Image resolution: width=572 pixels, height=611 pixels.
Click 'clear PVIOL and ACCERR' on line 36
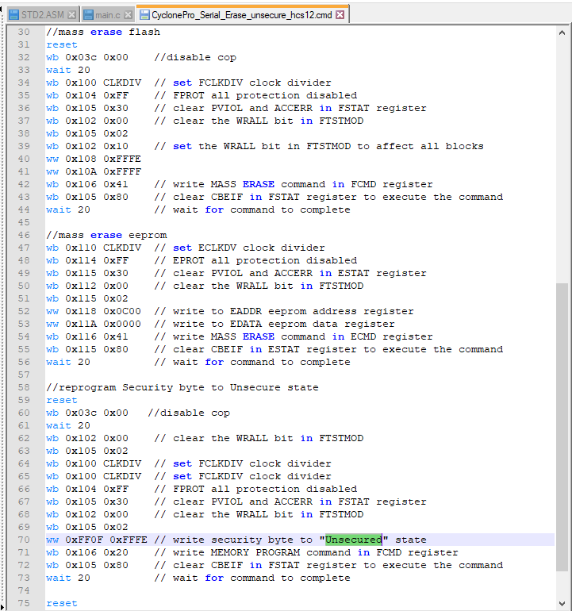point(243,109)
